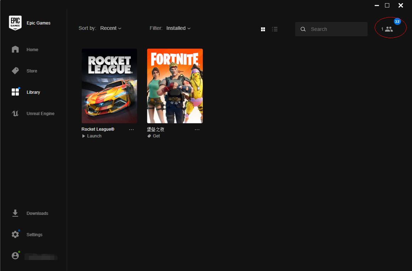
Task: Toggle the friends notification badge
Action: [x=397, y=21]
